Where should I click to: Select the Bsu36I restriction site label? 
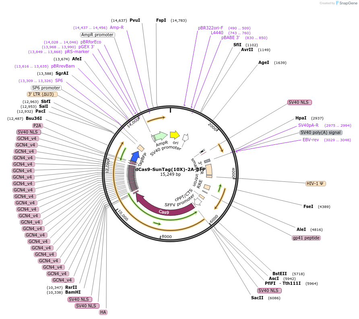point(34,119)
